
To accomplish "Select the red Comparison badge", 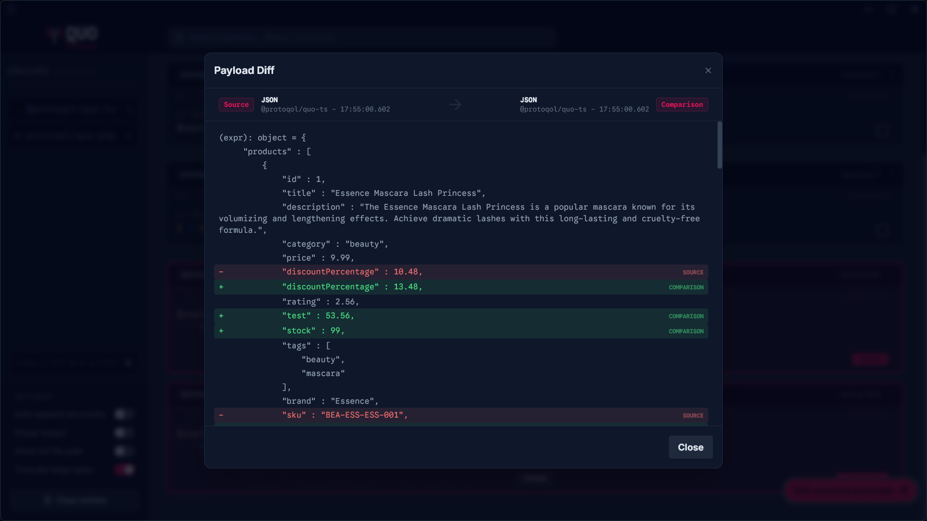I will pyautogui.click(x=682, y=105).
